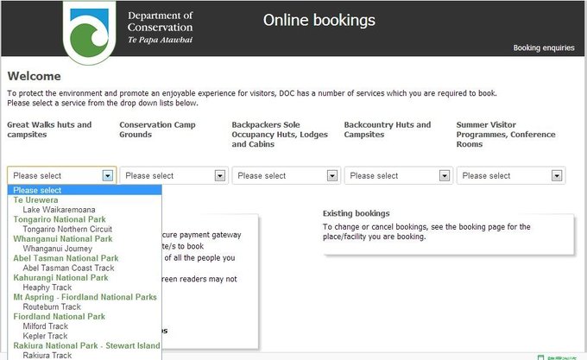This screenshot has width=587, height=360.
Task: Expand Backcountry Huts and Campsites dropdown
Action: click(444, 175)
